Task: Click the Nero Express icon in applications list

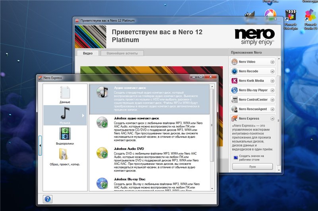Action: (x=235, y=118)
